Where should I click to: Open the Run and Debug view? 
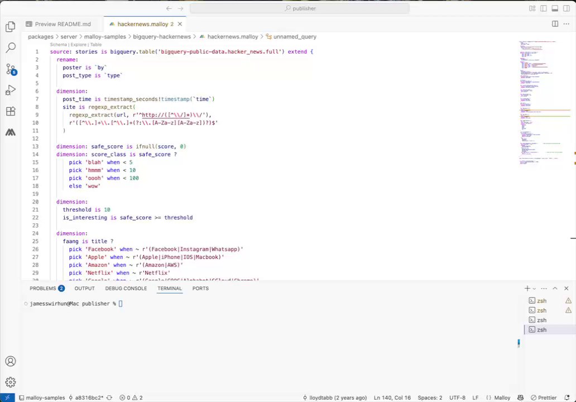pyautogui.click(x=11, y=90)
